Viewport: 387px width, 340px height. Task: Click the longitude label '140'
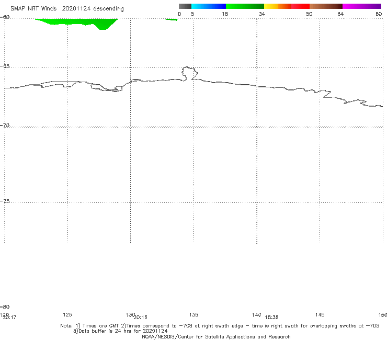(256, 314)
